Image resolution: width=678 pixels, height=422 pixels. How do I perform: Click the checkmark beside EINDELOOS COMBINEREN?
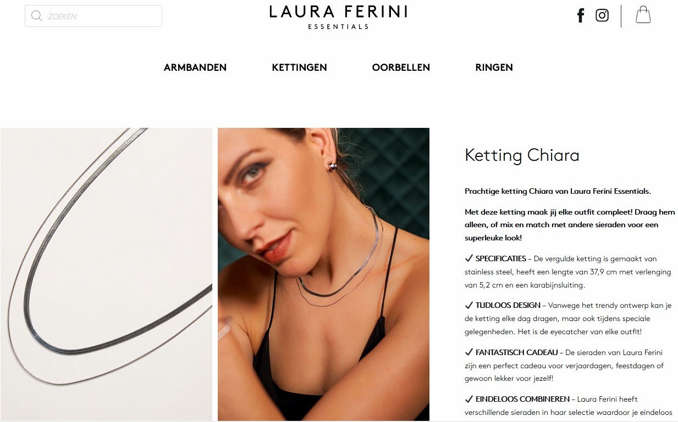(469, 399)
